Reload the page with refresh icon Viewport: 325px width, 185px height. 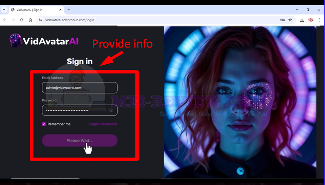coord(22,20)
